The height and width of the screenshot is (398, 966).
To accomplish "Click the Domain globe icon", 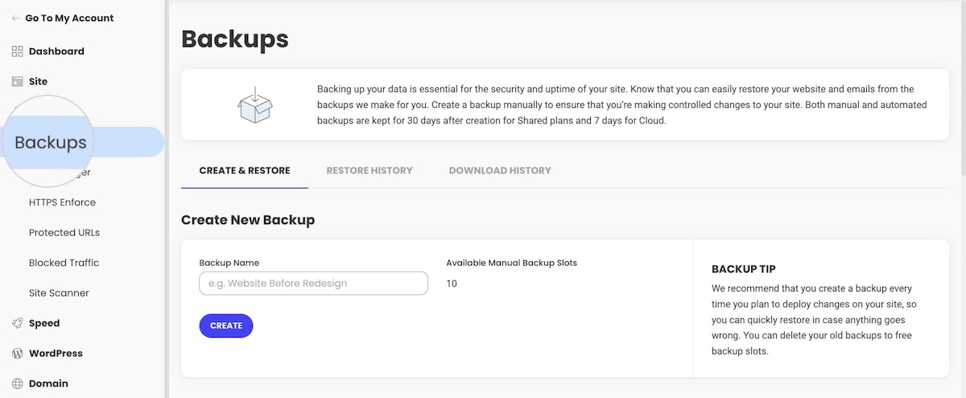I will pyautogui.click(x=17, y=383).
